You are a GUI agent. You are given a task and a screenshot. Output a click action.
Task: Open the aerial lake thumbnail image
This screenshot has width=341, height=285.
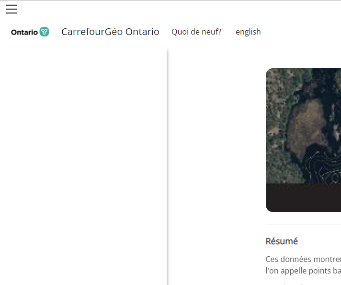pos(303,126)
